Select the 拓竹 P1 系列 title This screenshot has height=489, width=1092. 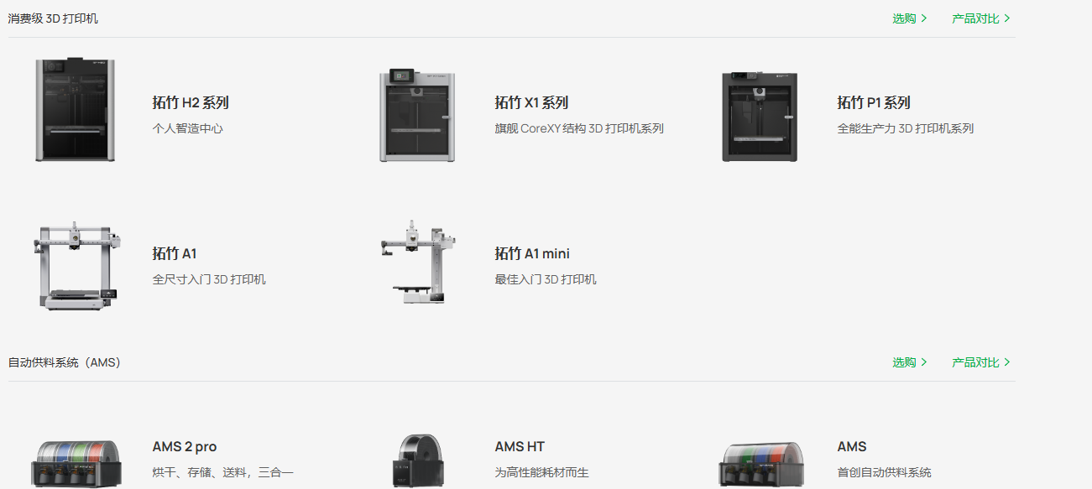874,102
